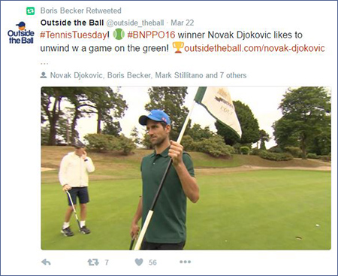Screen dimensions: 338x276
Task: Open Mark Stillitano tagged profile
Action: pyautogui.click(x=180, y=75)
